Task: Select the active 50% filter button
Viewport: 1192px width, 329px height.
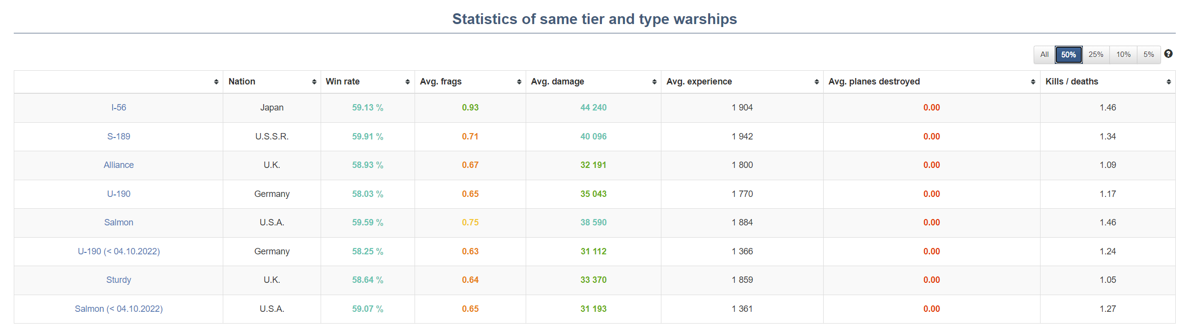Action: tap(1069, 55)
